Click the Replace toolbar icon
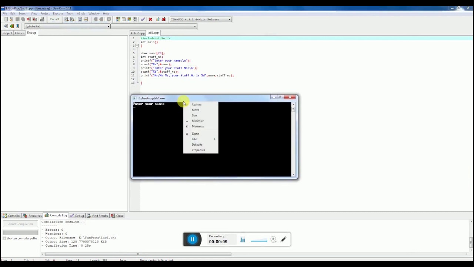 [x=72, y=19]
